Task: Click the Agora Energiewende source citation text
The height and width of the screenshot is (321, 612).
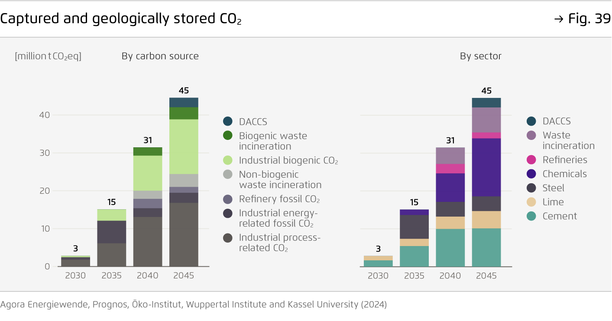Action: tap(193, 305)
